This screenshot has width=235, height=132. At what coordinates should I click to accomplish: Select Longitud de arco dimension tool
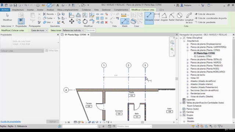[189, 18]
